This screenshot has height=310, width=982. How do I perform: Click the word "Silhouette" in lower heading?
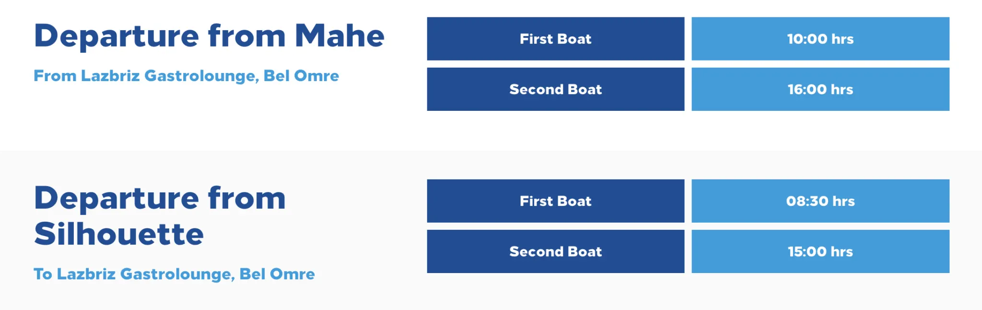point(119,234)
